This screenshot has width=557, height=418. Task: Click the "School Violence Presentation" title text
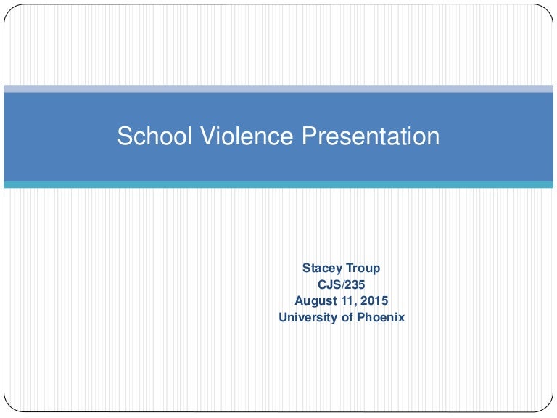click(278, 136)
